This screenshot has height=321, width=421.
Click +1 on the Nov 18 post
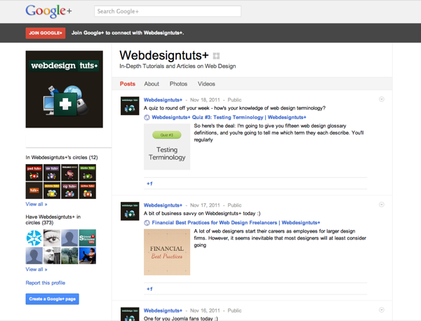click(x=149, y=184)
